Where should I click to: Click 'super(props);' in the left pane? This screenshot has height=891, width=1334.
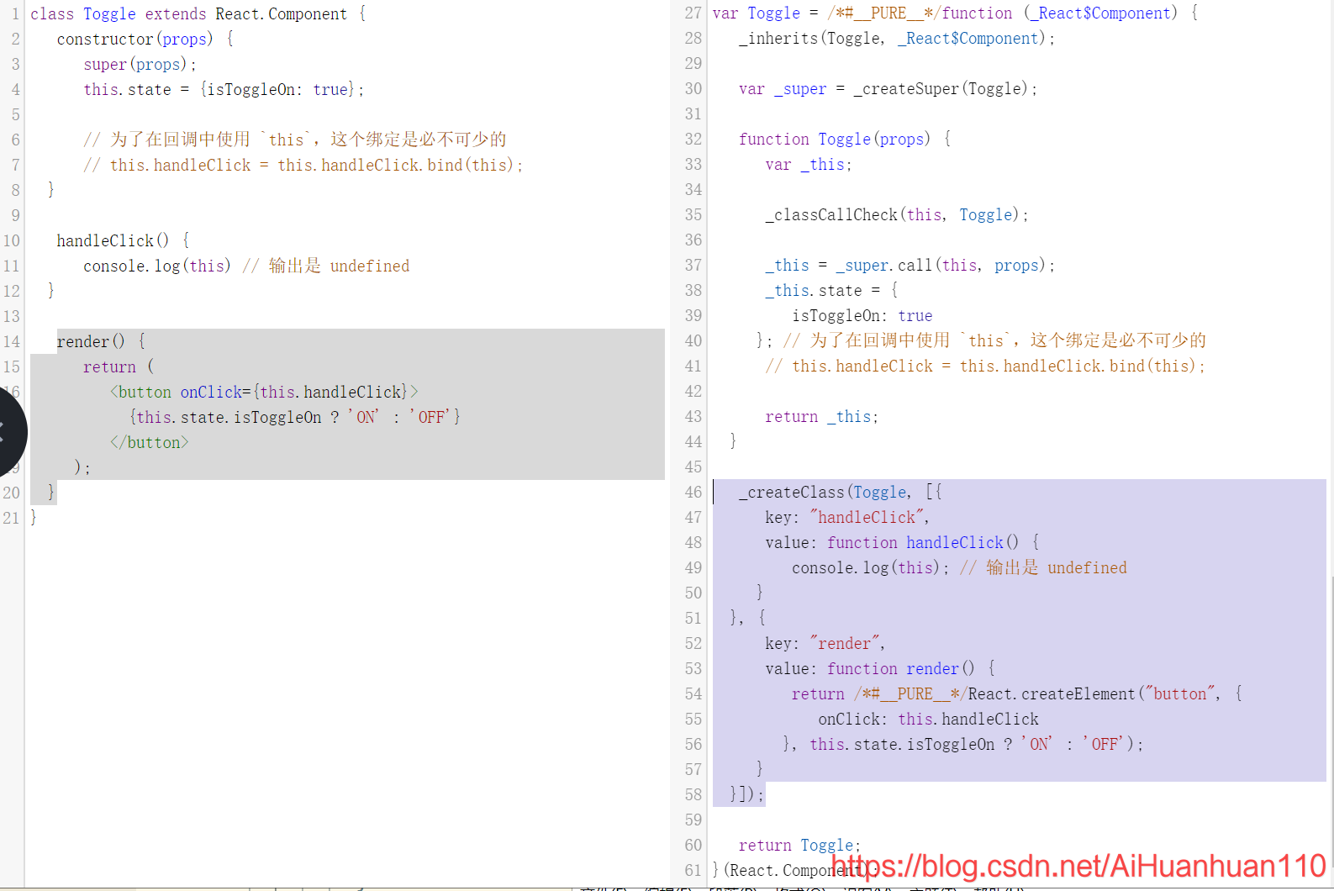(x=140, y=64)
